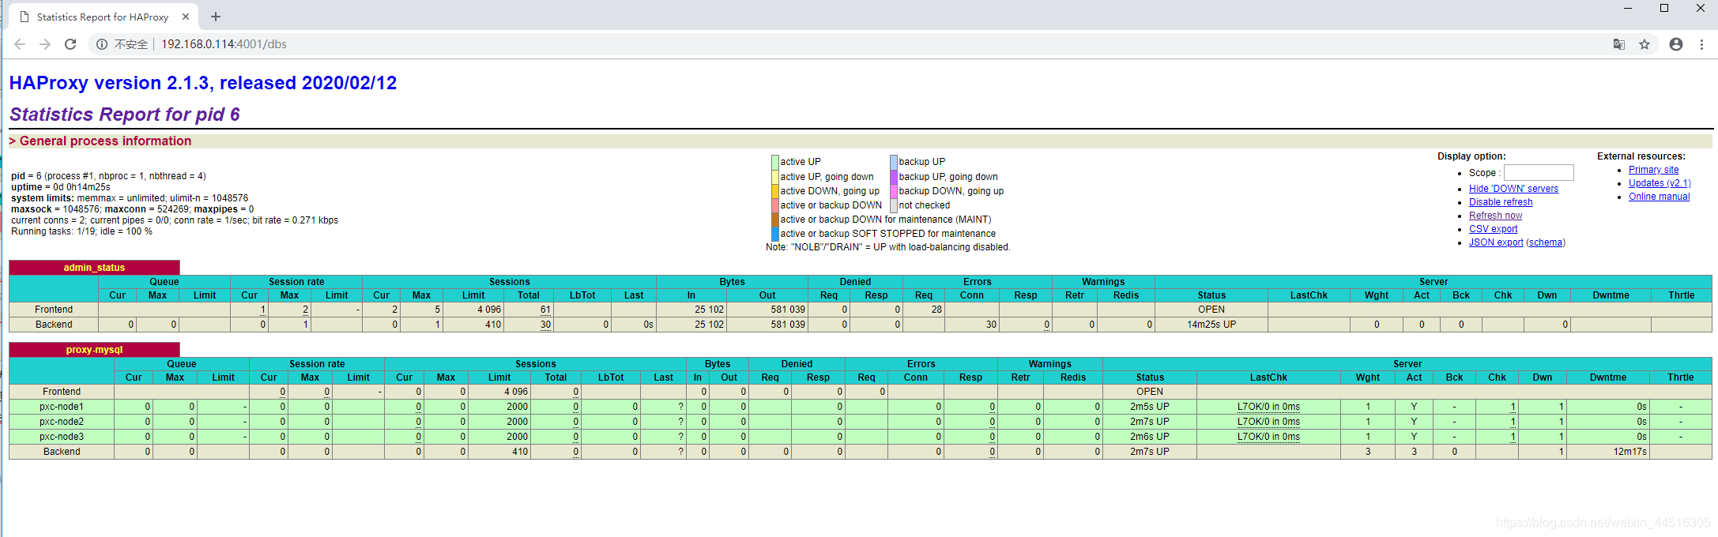Click the admin_status proxy title
Viewport: 1718px width, 537px height.
[x=94, y=268]
